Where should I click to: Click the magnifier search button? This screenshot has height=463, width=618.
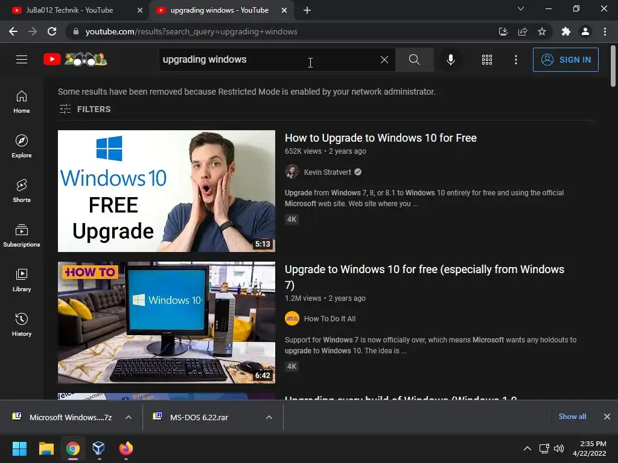tap(414, 60)
